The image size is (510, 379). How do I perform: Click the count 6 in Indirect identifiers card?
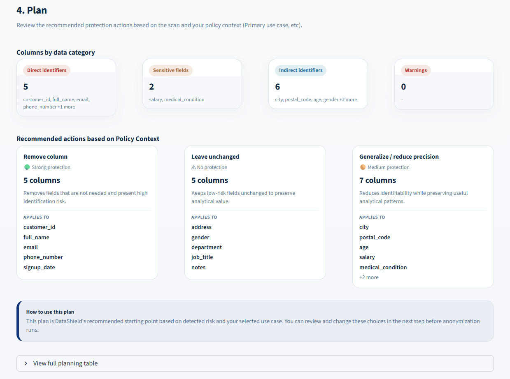point(277,87)
